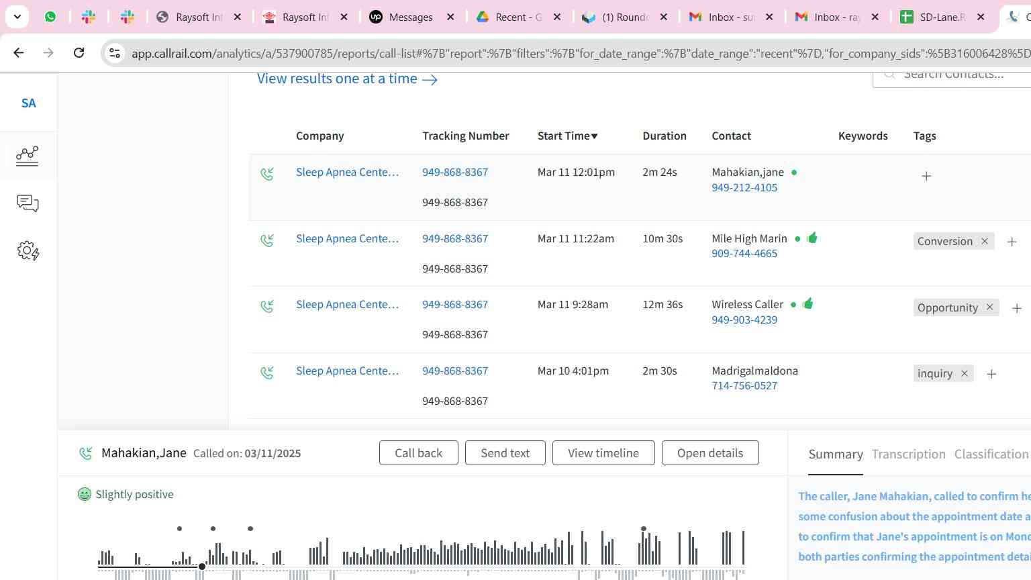
Task: Select the 12m 36s duration cell
Action: point(662,304)
